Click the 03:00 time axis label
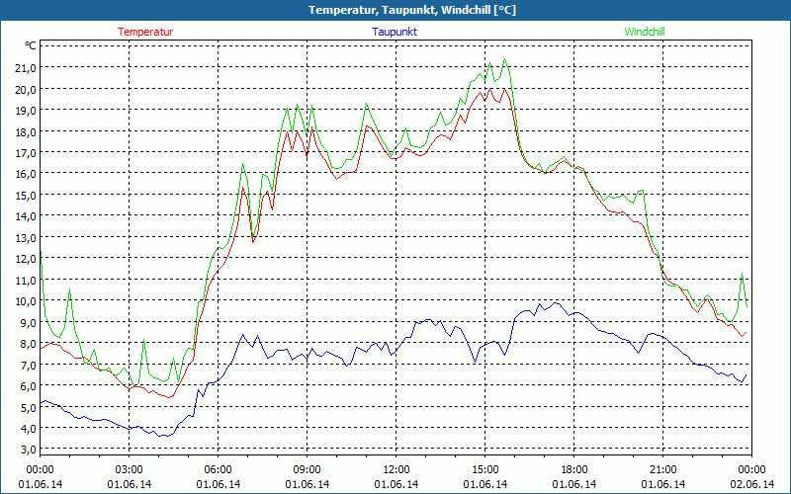 tap(130, 470)
